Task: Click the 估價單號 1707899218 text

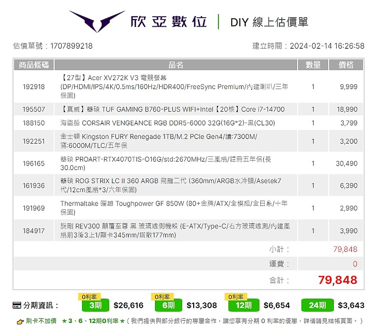Action: (52, 46)
